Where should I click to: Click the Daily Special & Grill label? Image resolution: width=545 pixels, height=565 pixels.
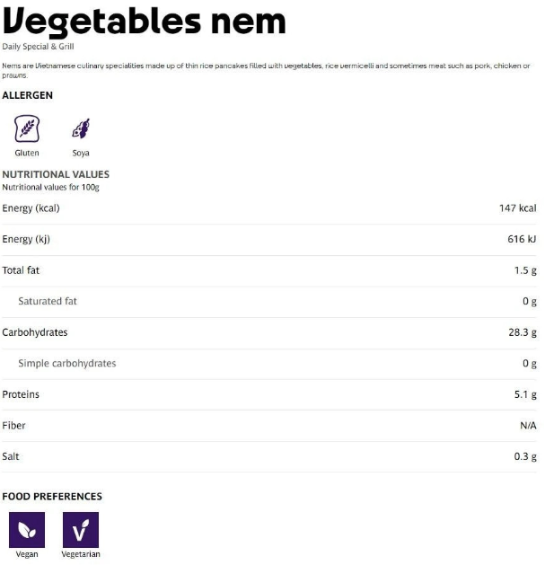38,46
